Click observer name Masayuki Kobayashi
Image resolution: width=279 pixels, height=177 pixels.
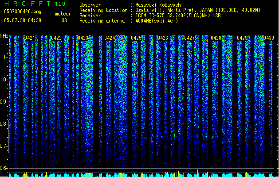coord(159,5)
